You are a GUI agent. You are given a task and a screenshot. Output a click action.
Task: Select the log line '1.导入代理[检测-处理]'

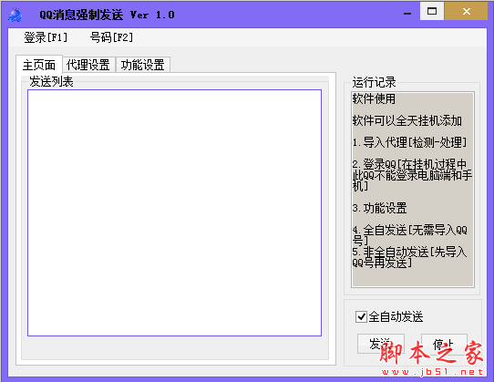point(409,142)
